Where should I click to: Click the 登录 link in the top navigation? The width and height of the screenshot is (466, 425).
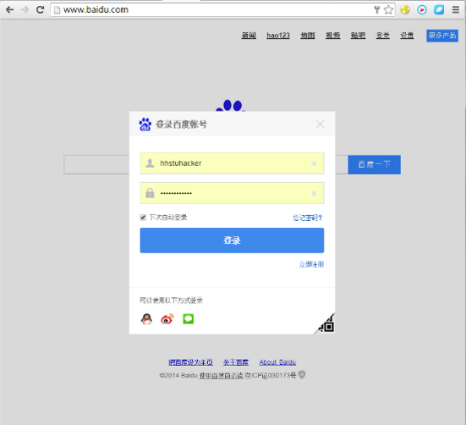(383, 36)
